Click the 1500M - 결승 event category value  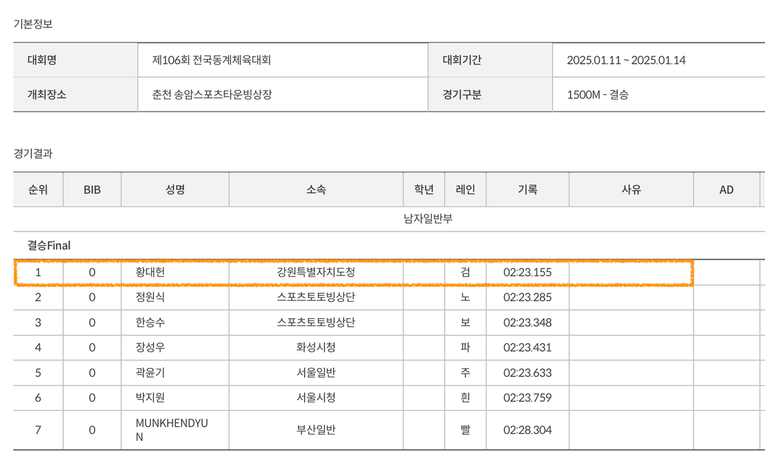tap(597, 95)
